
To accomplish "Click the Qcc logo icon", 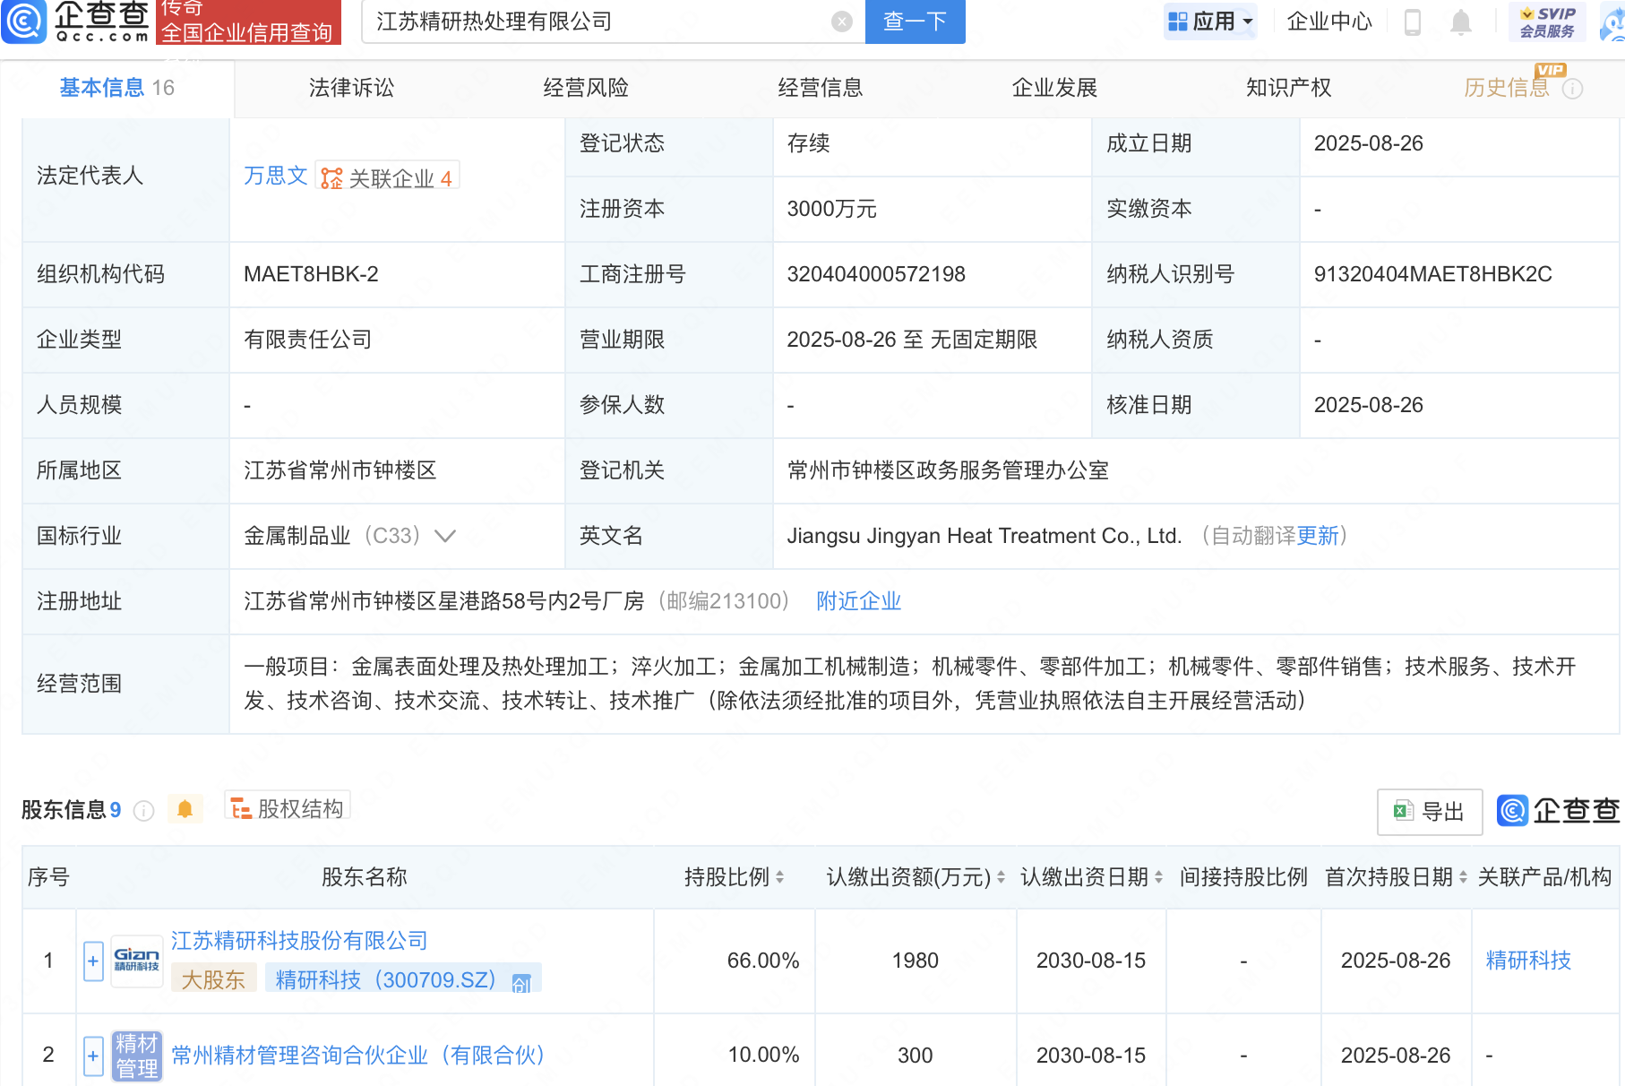I will tap(24, 22).
